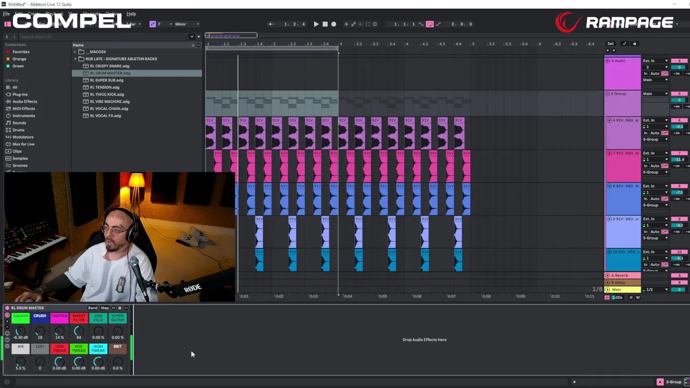This screenshot has width=690, height=388.
Task: Click the SMART FILTER macro knob
Action: click(79, 331)
